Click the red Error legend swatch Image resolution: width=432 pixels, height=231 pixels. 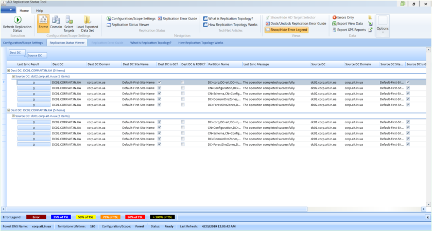click(x=36, y=217)
